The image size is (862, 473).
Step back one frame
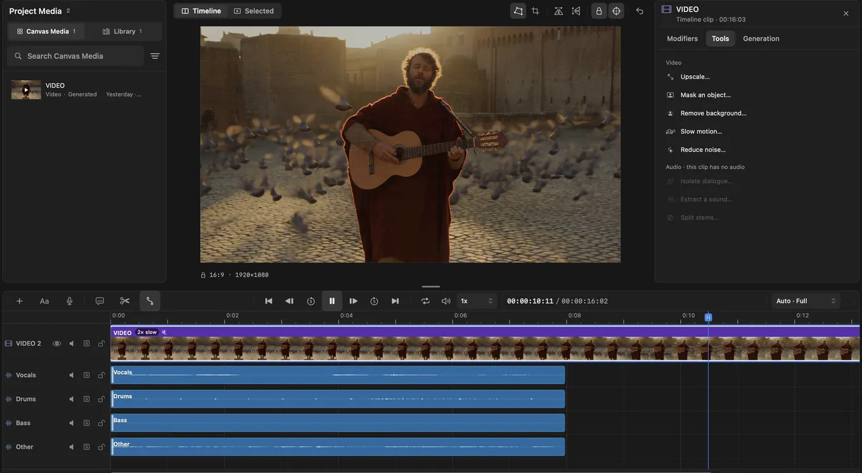[290, 301]
